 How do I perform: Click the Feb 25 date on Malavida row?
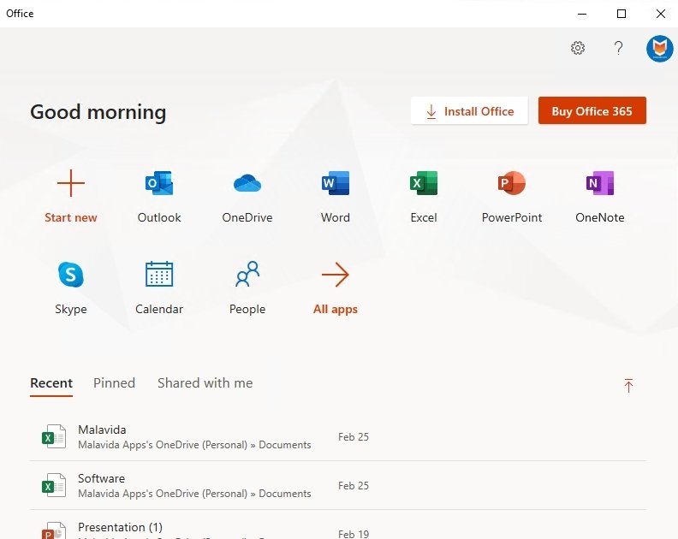354,437
